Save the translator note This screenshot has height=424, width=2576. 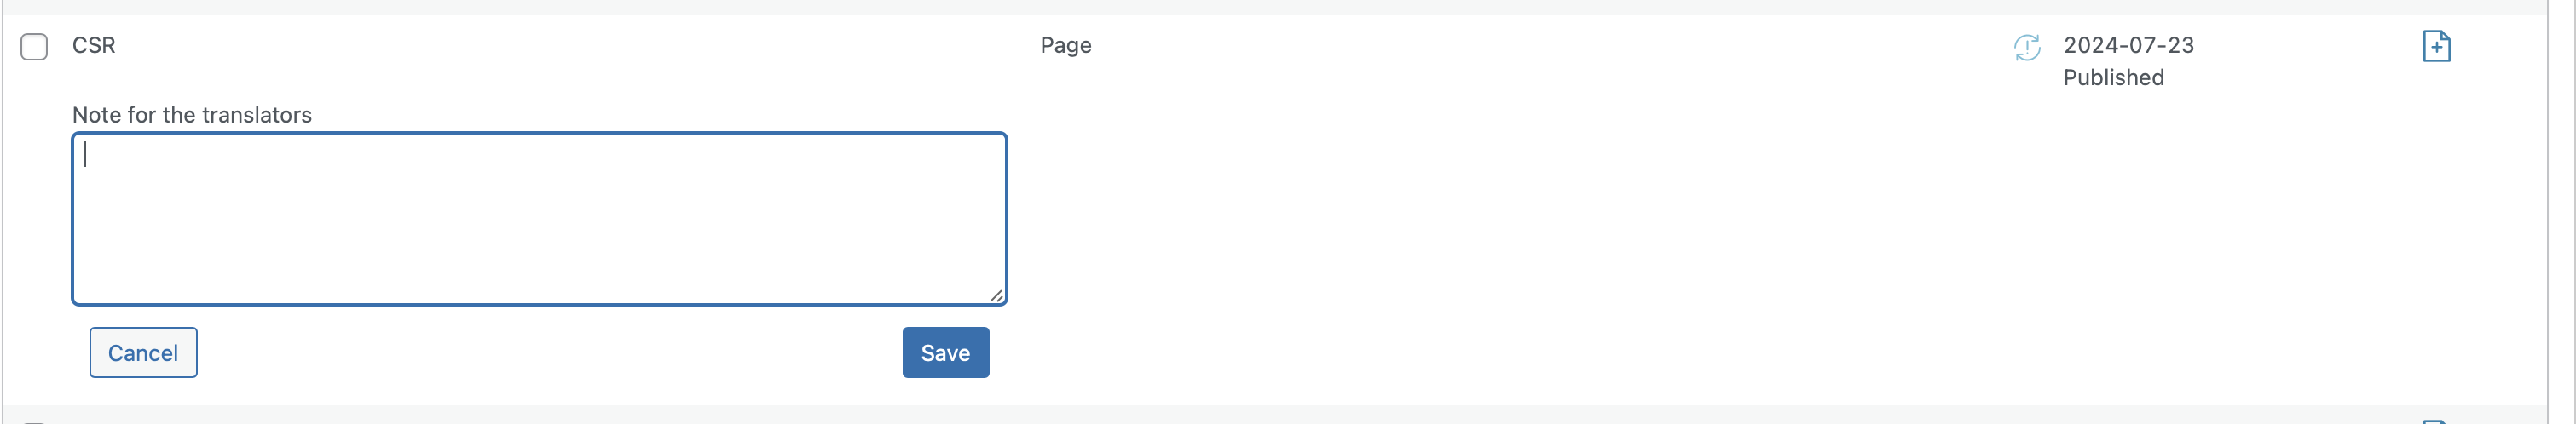pyautogui.click(x=945, y=352)
